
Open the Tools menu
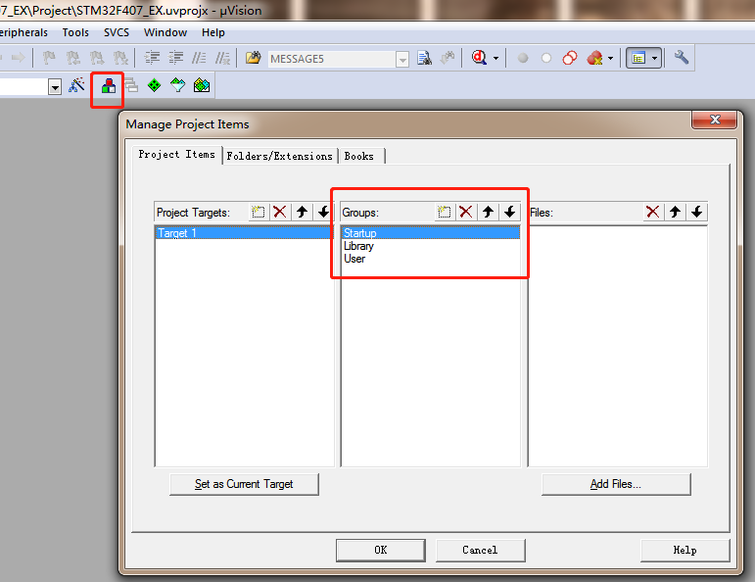coord(75,32)
